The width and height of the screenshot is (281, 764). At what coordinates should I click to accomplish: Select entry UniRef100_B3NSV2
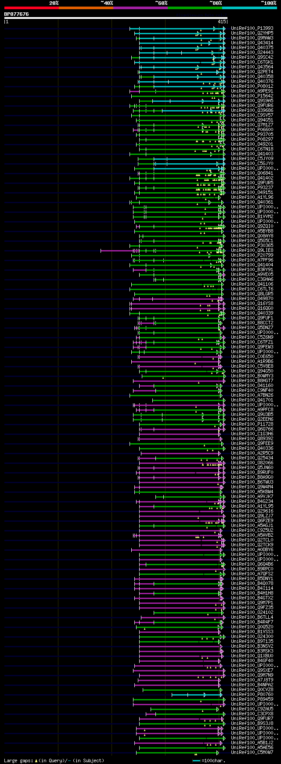(x=252, y=646)
